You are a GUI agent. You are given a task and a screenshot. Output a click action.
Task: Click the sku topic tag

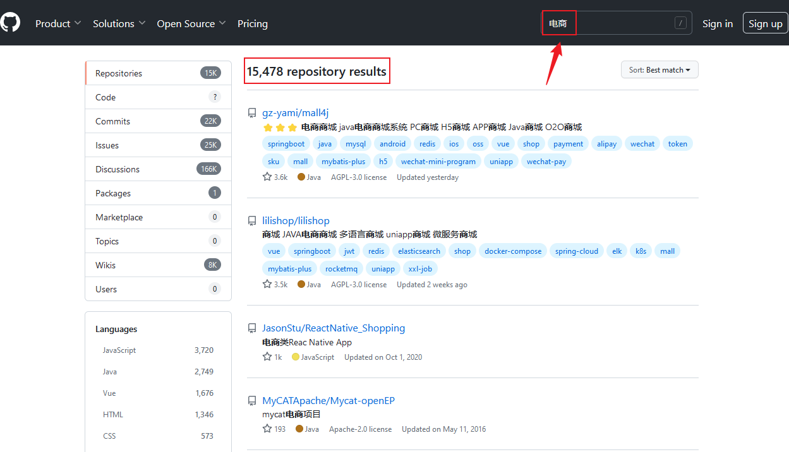click(274, 162)
